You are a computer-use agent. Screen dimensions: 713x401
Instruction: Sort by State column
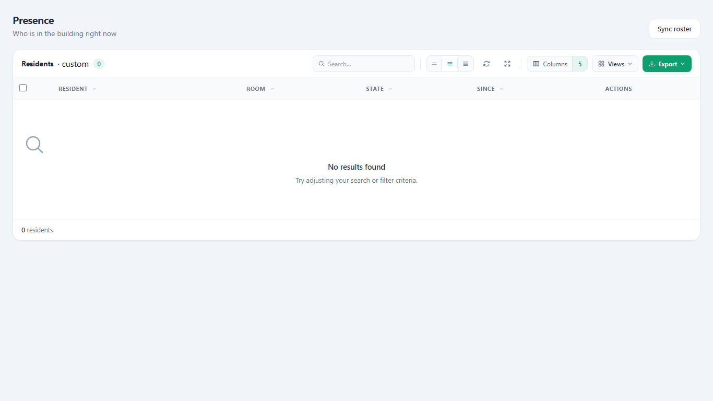379,89
